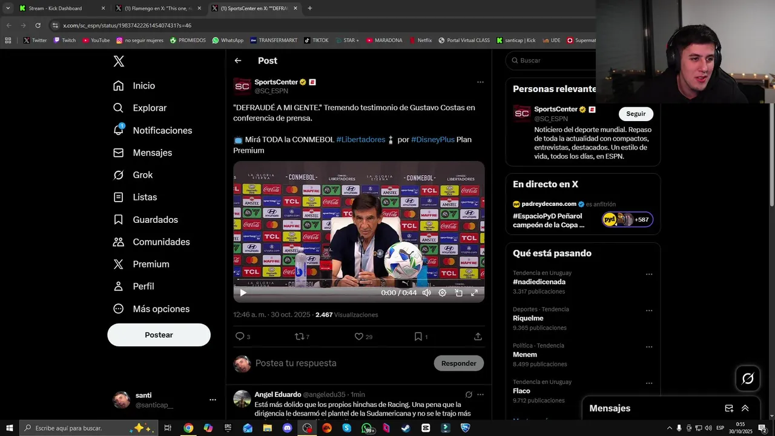
Task: Open options for Riquelme trend
Action: [x=649, y=311]
